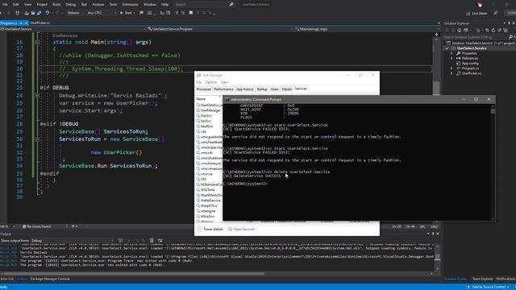The height and width of the screenshot is (290, 516).
Task: Click Fewer details in Task Manager
Action: (210, 229)
